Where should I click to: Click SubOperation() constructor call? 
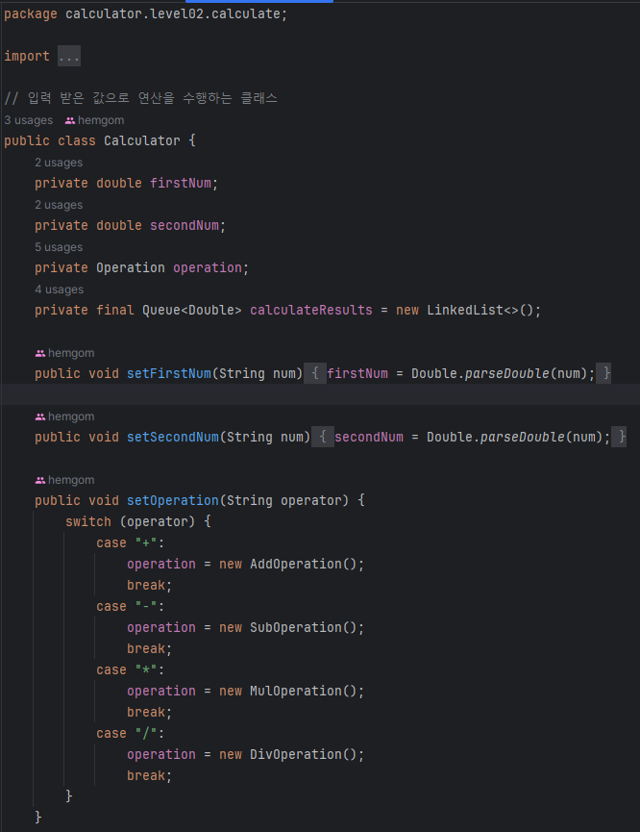[x=304, y=628]
